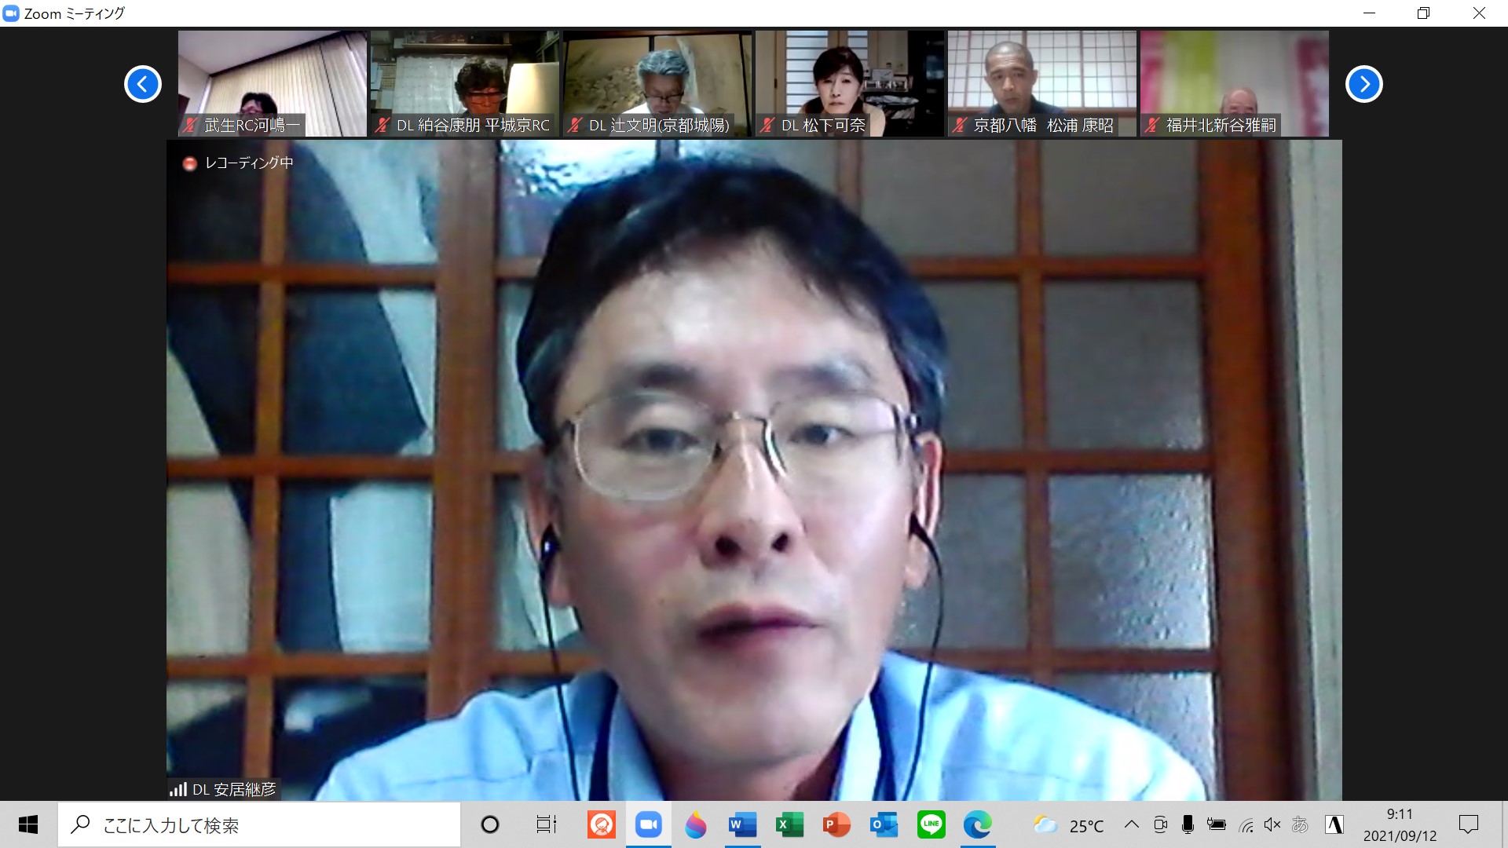
Task: Open the LINE app from taskbar
Action: [x=931, y=824]
